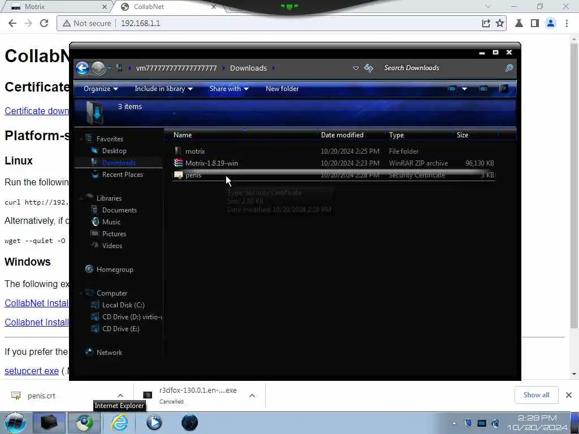
Task: Click the taskbar clock and date
Action: click(538, 423)
